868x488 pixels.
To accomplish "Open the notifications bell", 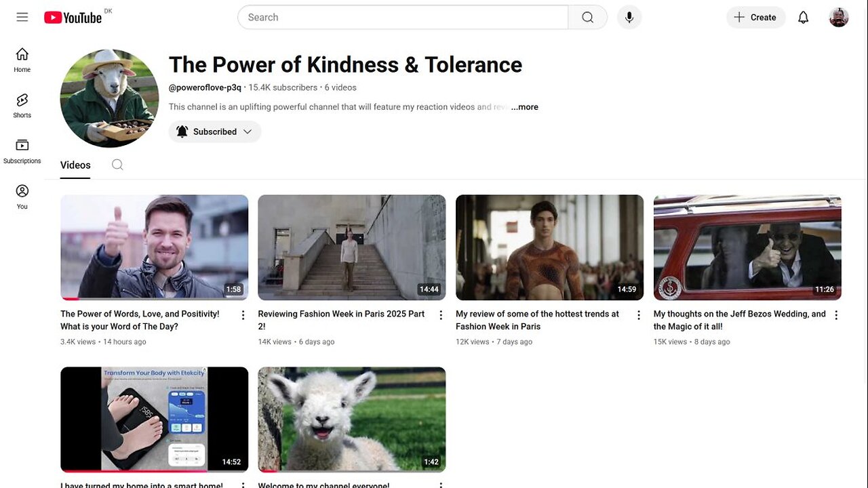I will pyautogui.click(x=804, y=18).
